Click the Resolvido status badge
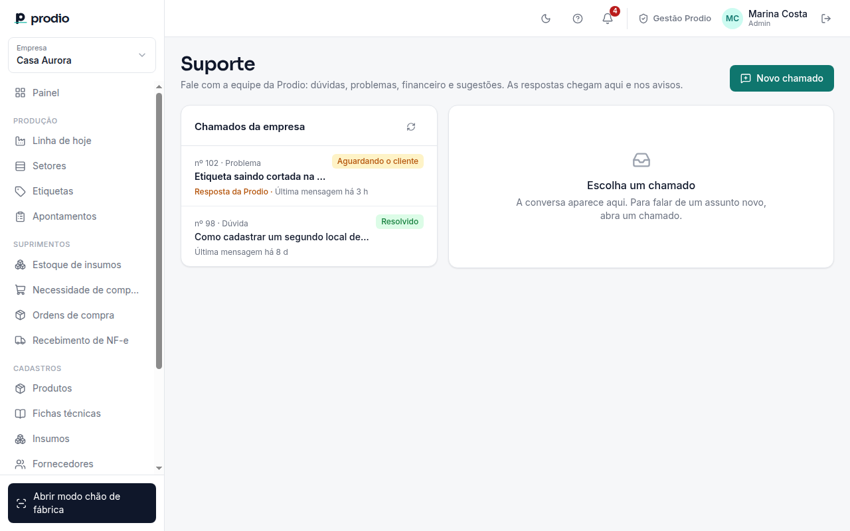 tap(400, 222)
